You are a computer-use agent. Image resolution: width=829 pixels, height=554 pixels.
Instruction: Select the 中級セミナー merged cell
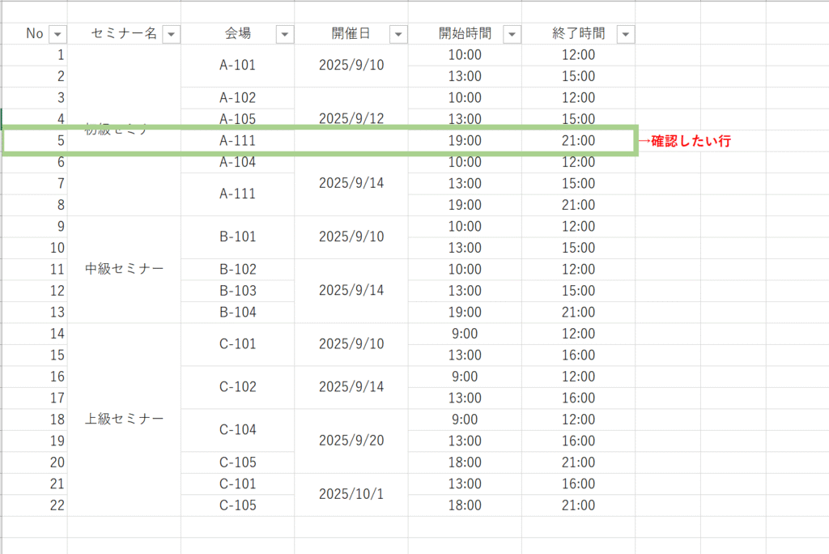[x=124, y=270]
